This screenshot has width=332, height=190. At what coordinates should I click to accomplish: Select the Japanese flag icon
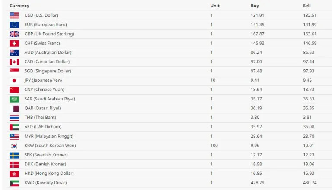(14, 81)
